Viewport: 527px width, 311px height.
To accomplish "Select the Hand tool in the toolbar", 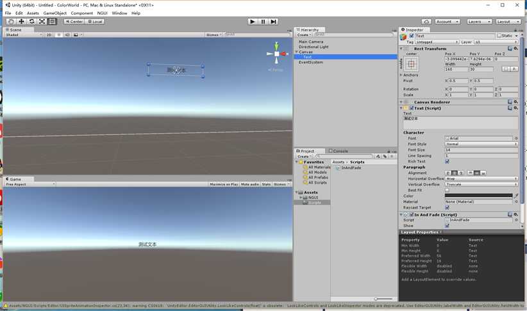I will (x=11, y=22).
